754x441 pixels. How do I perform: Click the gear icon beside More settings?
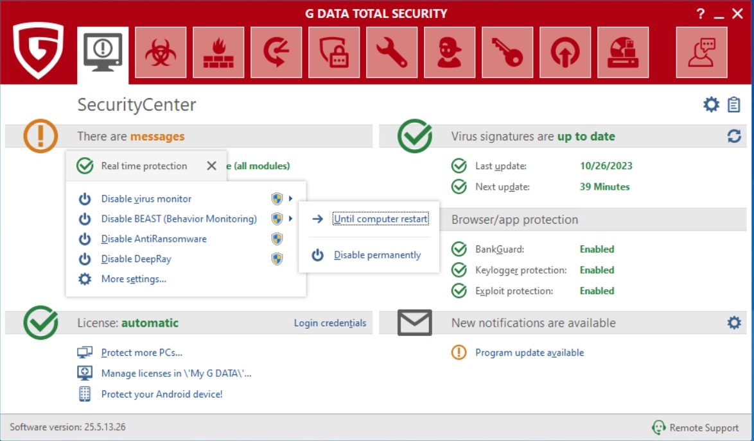click(x=85, y=279)
